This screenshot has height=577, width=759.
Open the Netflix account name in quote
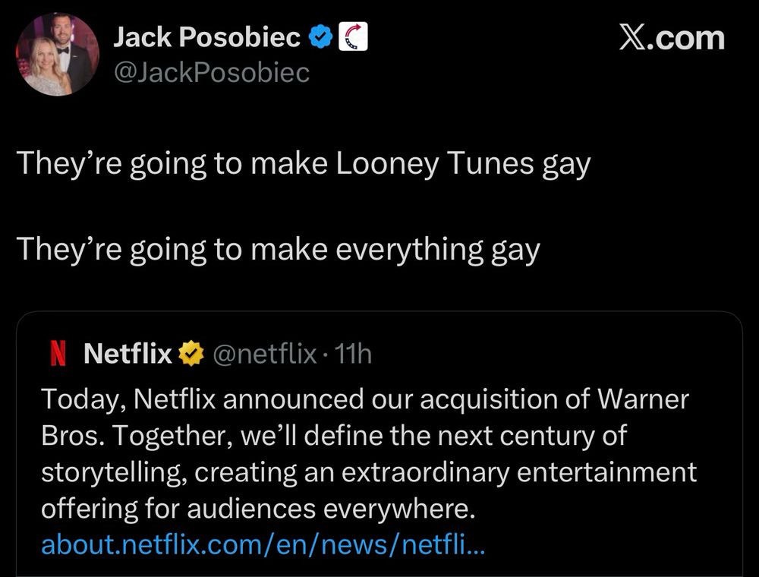[x=128, y=352]
